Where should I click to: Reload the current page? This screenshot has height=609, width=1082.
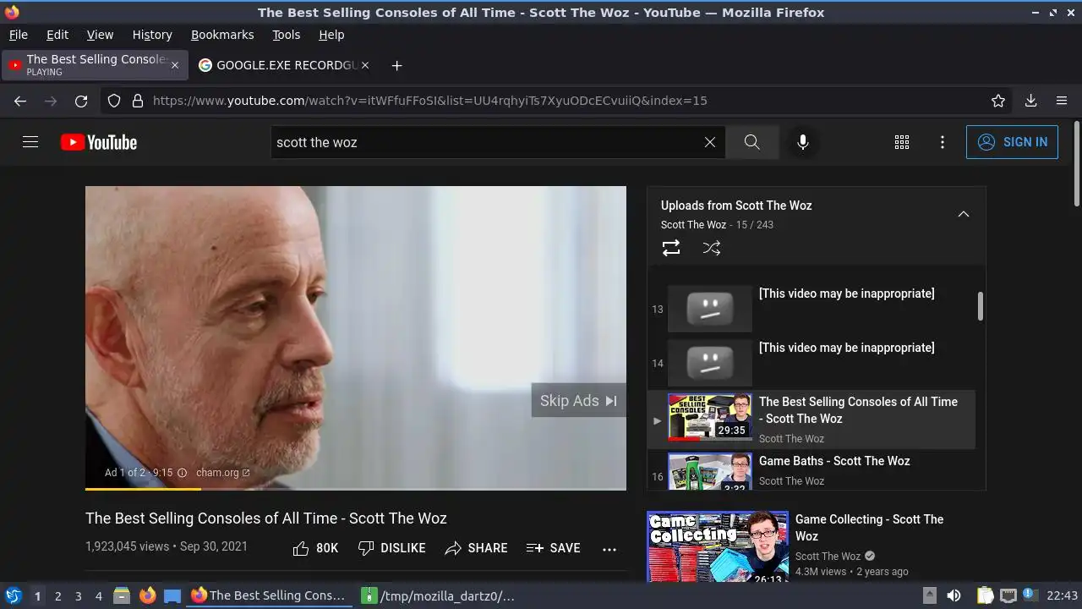[81, 101]
